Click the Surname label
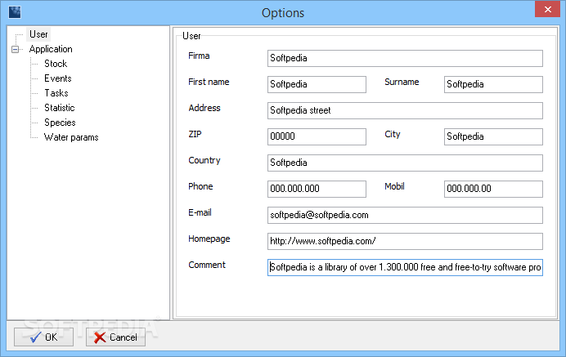This screenshot has width=566, height=357. tap(402, 82)
